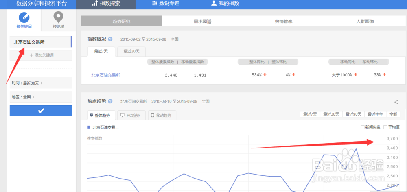Click the monitor icon on PC趋势 tab

click(x=122, y=115)
